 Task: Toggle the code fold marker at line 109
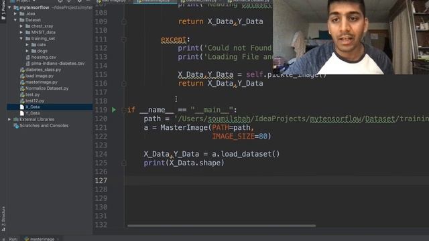tap(123, 21)
